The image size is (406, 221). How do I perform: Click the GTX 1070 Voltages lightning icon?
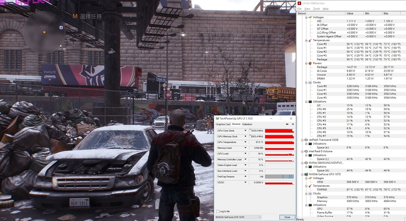point(310,178)
